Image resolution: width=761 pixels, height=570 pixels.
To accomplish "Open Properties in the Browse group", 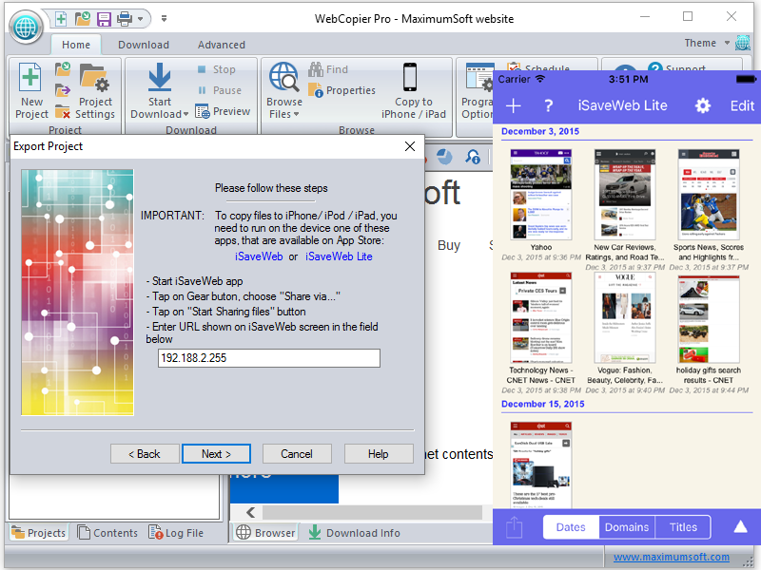I will point(341,90).
